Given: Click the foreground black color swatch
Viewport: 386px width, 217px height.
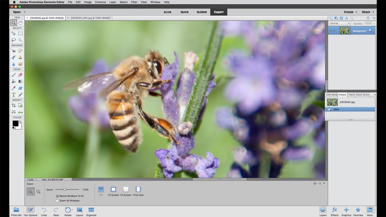Looking at the screenshot, I should point(15,123).
